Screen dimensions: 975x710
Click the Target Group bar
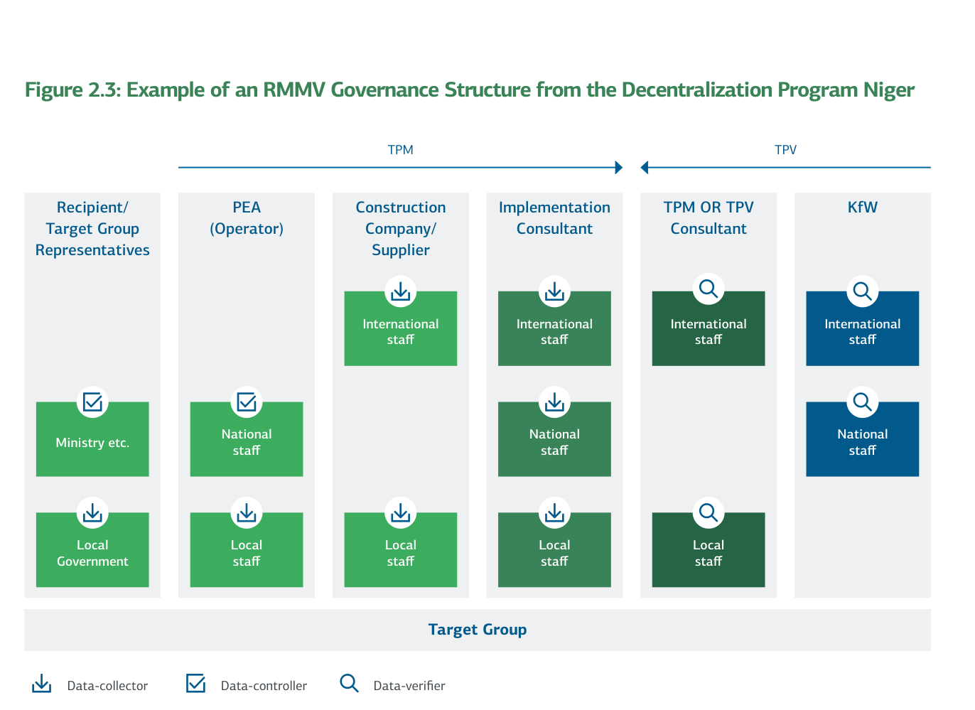tap(478, 630)
